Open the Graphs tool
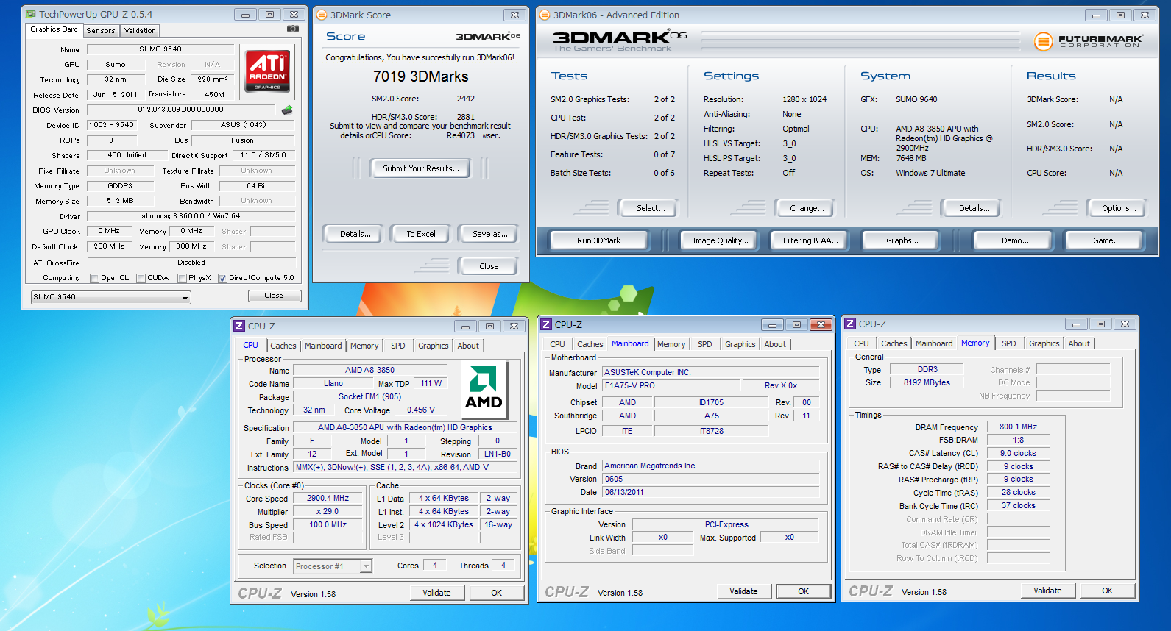 pos(902,240)
